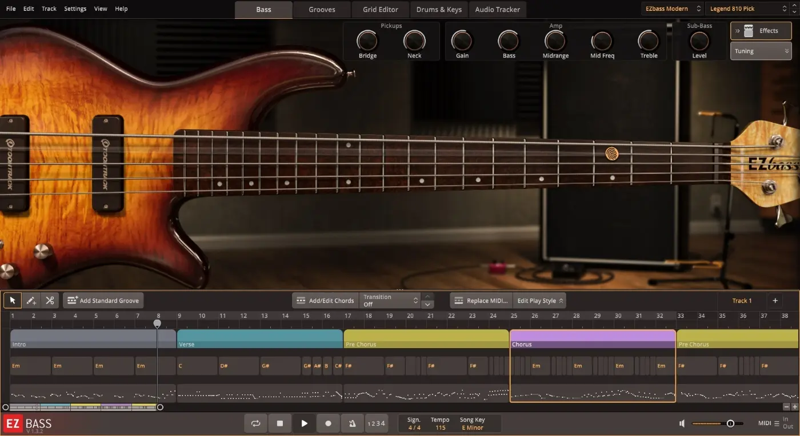Screen dimensions: 800x436
Task: Arm the record button
Action: point(328,423)
